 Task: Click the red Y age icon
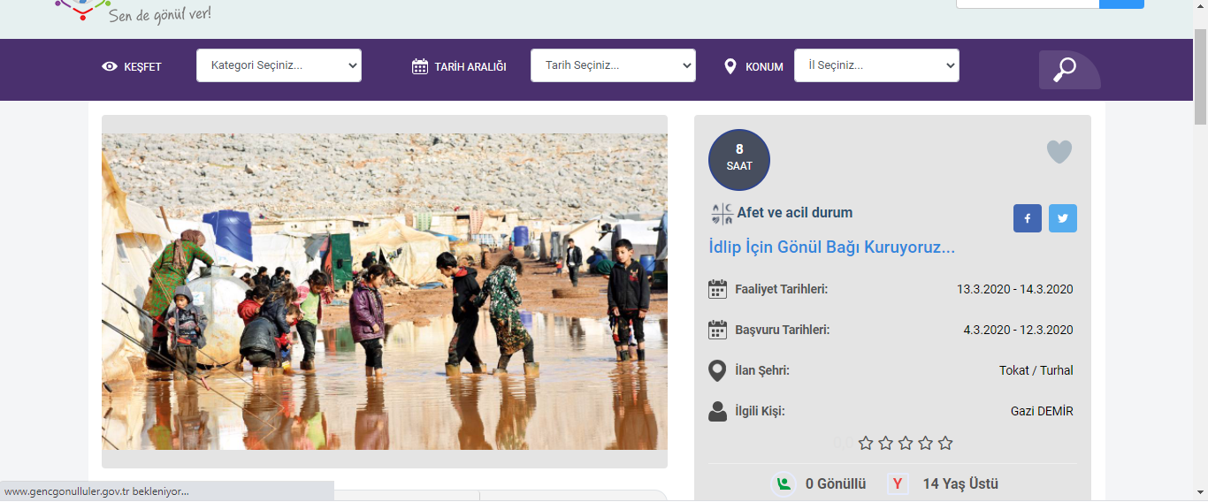tap(898, 483)
